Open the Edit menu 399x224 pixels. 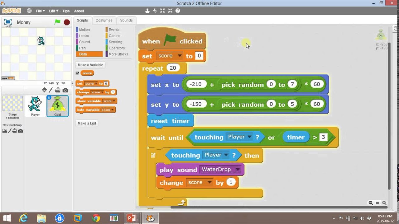[x=54, y=11]
